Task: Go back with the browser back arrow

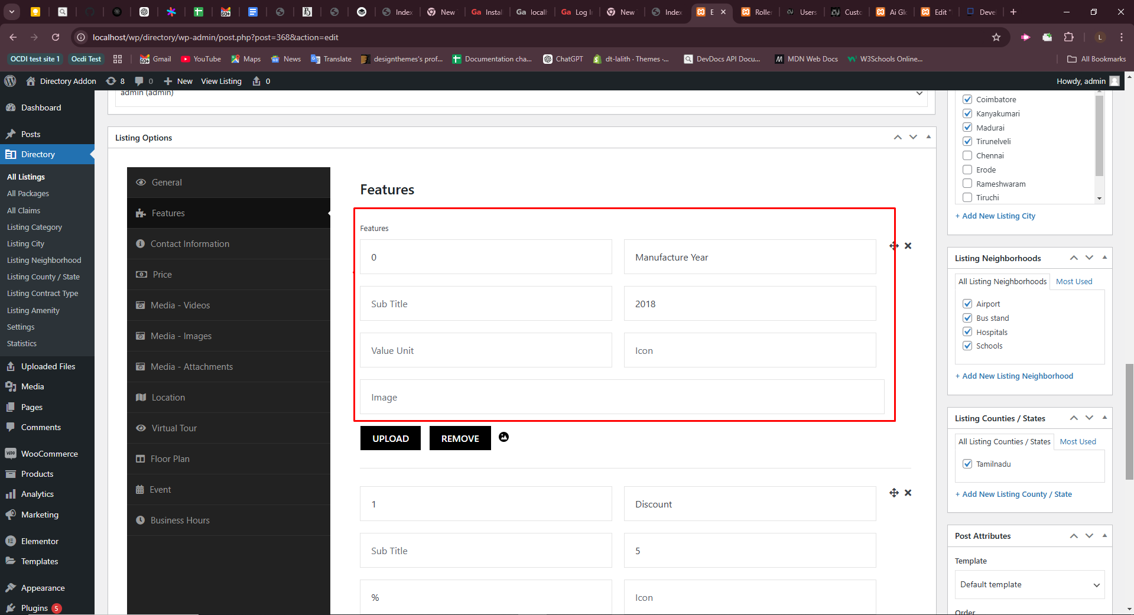Action: 13,37
